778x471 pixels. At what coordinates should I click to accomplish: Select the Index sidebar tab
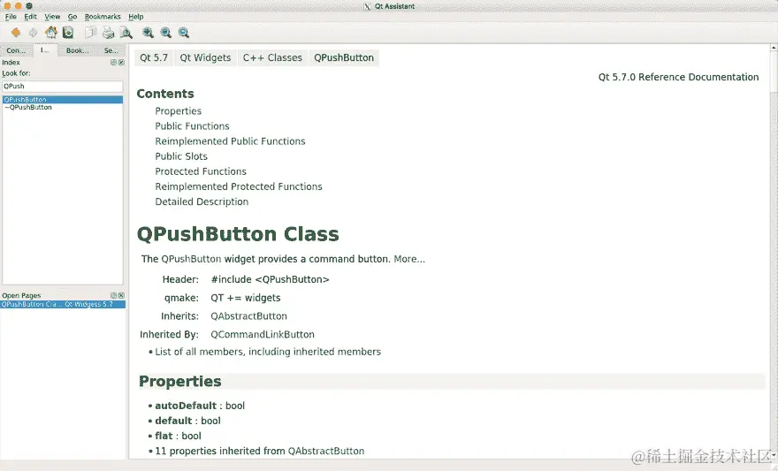tap(45, 50)
